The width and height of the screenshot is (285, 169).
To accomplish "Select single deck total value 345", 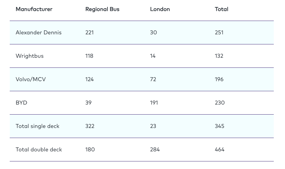I will coord(219,126).
